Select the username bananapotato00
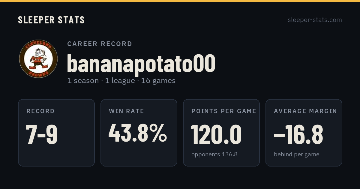 (141, 63)
